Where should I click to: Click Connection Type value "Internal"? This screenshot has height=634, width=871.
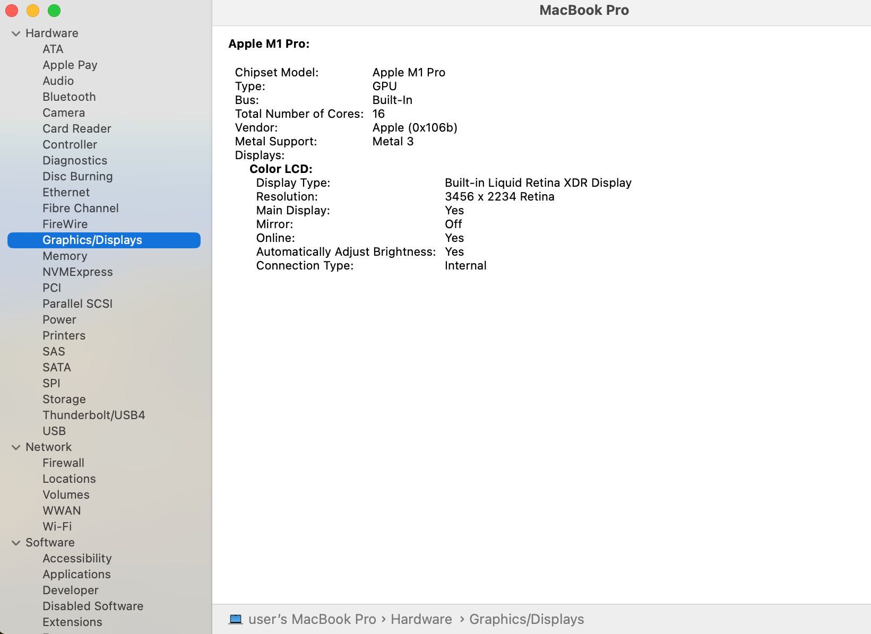[465, 265]
